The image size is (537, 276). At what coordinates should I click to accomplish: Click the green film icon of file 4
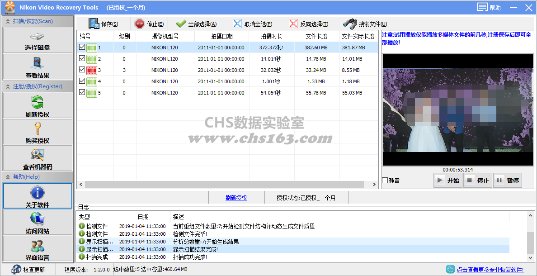(92, 81)
